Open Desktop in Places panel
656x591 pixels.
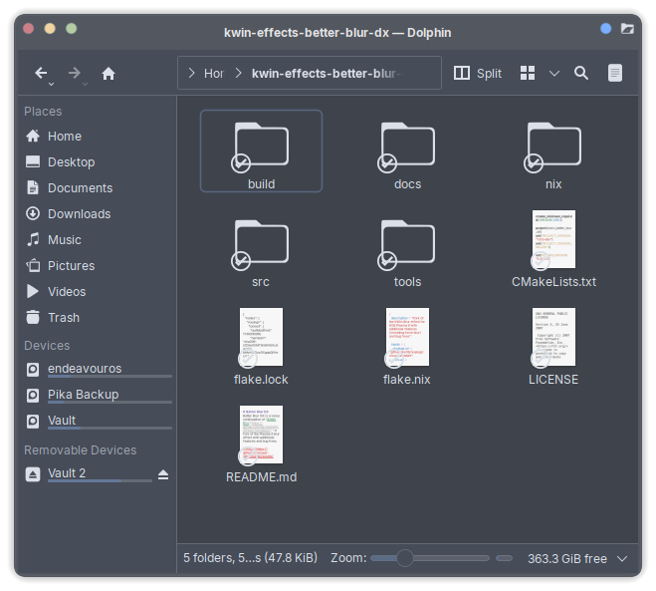[100, 162]
